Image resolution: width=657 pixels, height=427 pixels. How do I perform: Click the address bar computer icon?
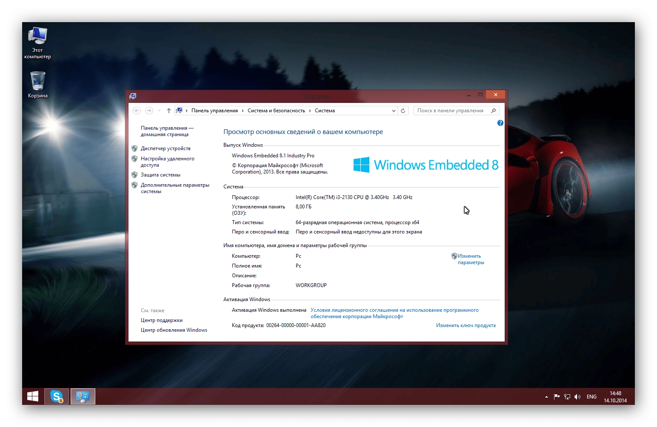point(180,111)
